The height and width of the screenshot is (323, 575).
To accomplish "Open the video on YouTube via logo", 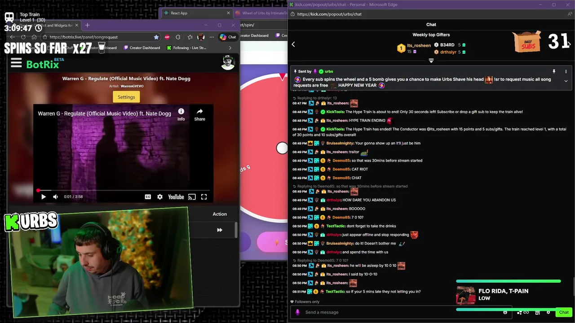I will tap(176, 196).
